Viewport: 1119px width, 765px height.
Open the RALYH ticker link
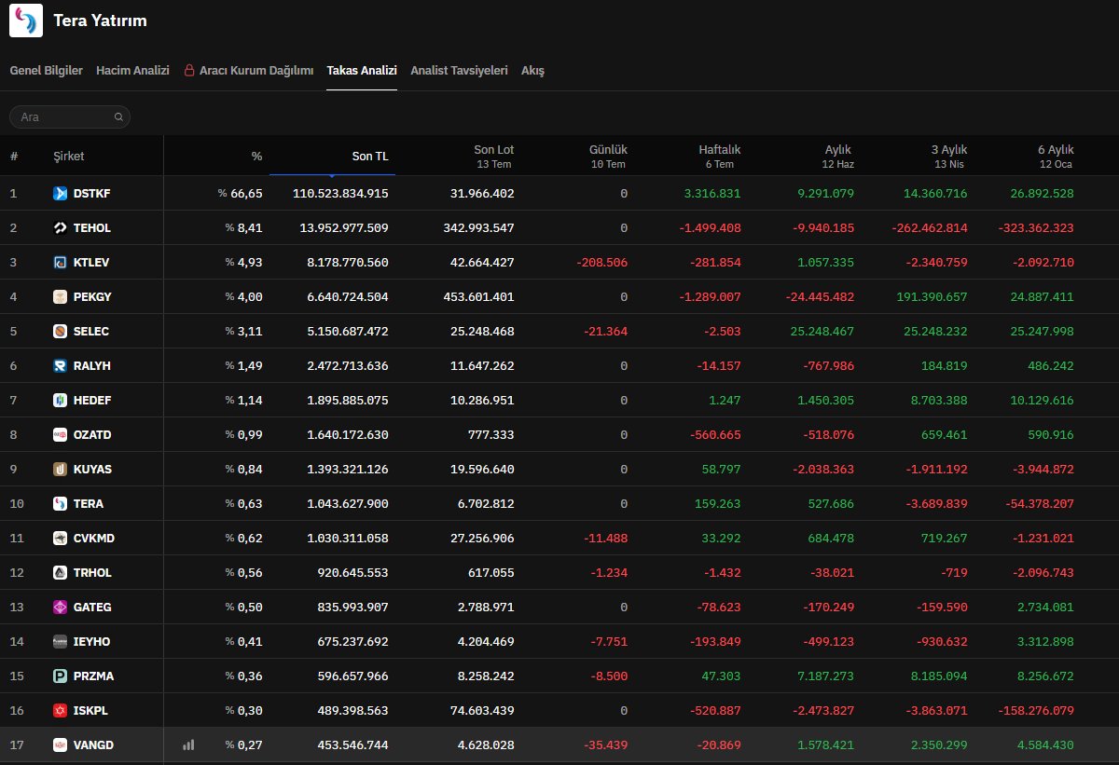click(91, 366)
